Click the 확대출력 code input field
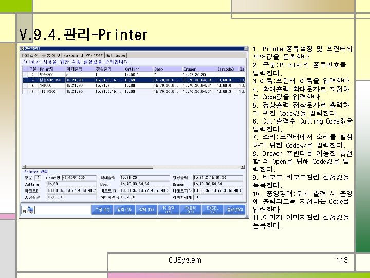Screen dimensions: 370x278 [x=144, y=178]
